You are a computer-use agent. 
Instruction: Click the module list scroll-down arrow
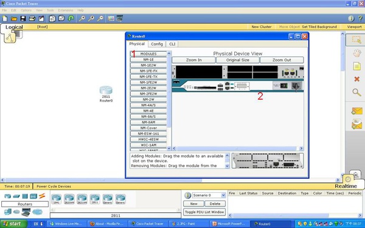coord(169,148)
